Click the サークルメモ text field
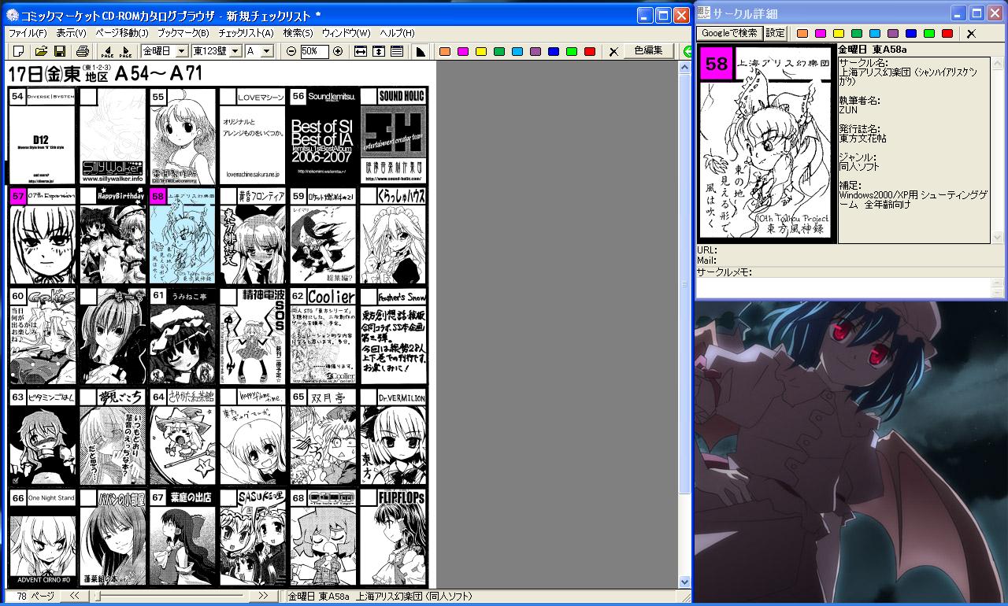Viewport: 1008px width, 606px height. (x=842, y=286)
